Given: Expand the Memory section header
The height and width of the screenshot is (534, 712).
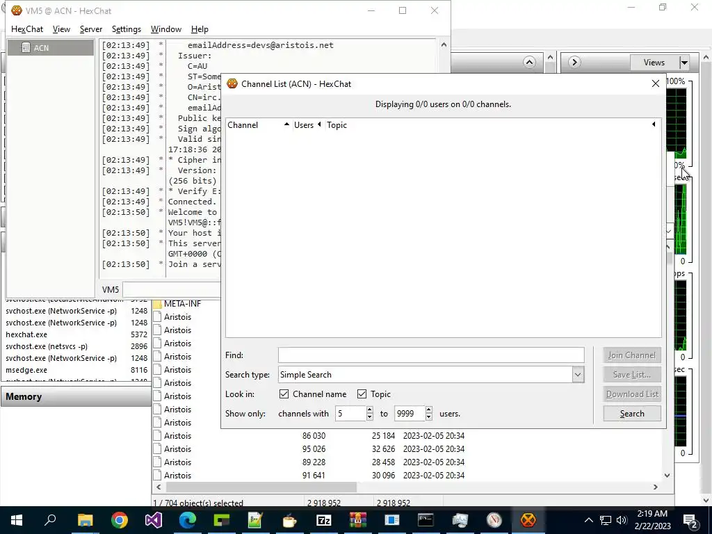Looking at the screenshot, I should click(x=76, y=396).
